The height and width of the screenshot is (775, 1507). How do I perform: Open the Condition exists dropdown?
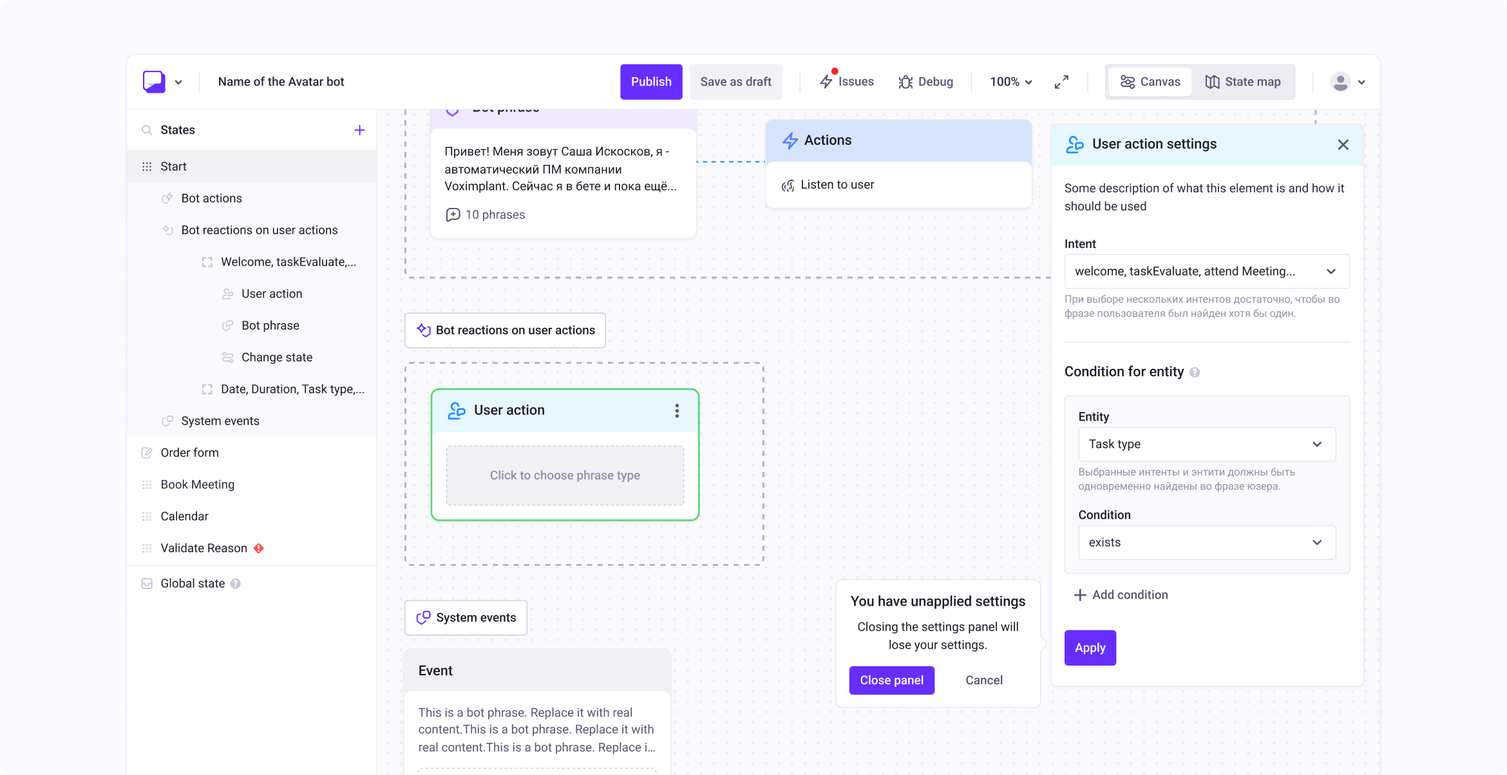coord(1206,543)
